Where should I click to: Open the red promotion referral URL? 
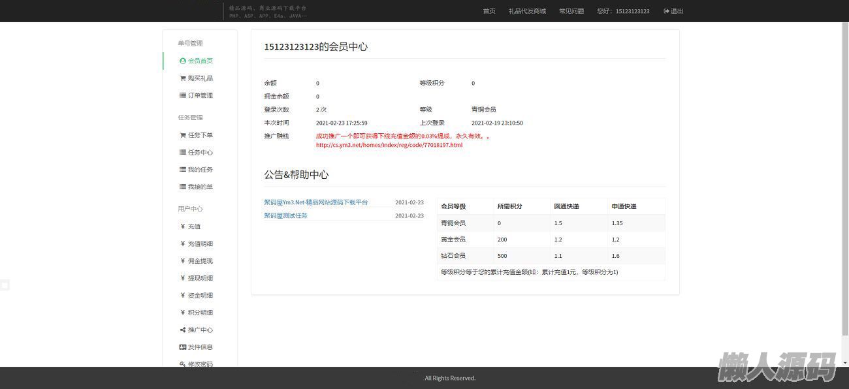[389, 145]
